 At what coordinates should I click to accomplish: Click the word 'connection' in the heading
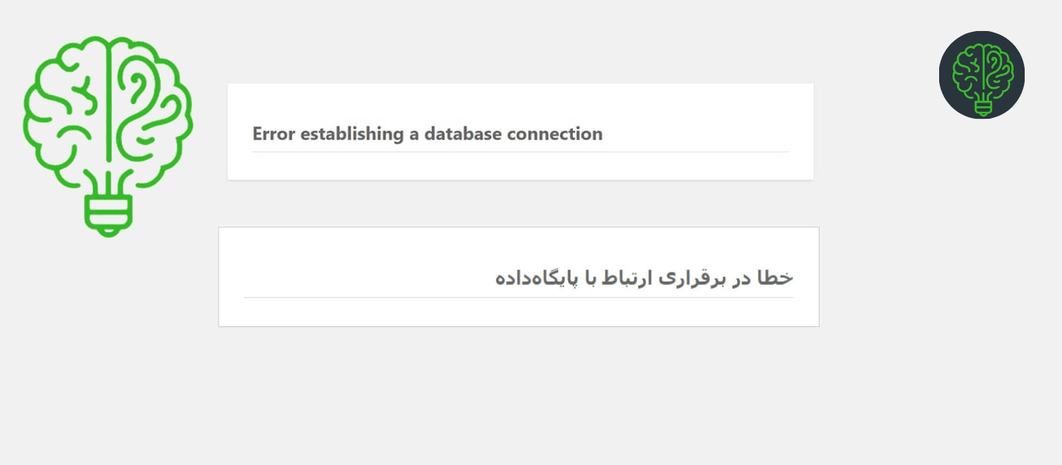[x=554, y=134]
